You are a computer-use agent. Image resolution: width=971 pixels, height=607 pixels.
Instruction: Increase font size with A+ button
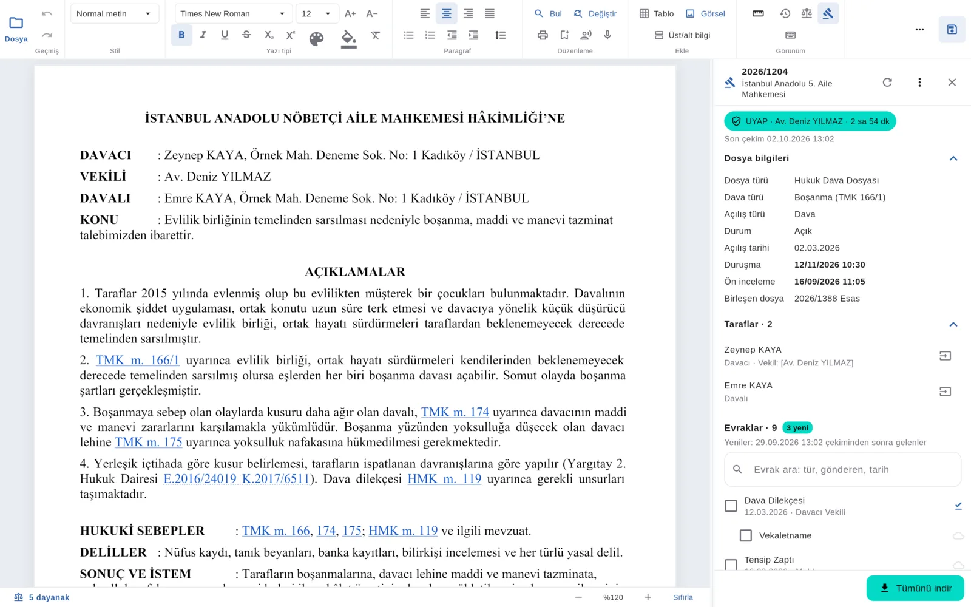click(x=350, y=13)
